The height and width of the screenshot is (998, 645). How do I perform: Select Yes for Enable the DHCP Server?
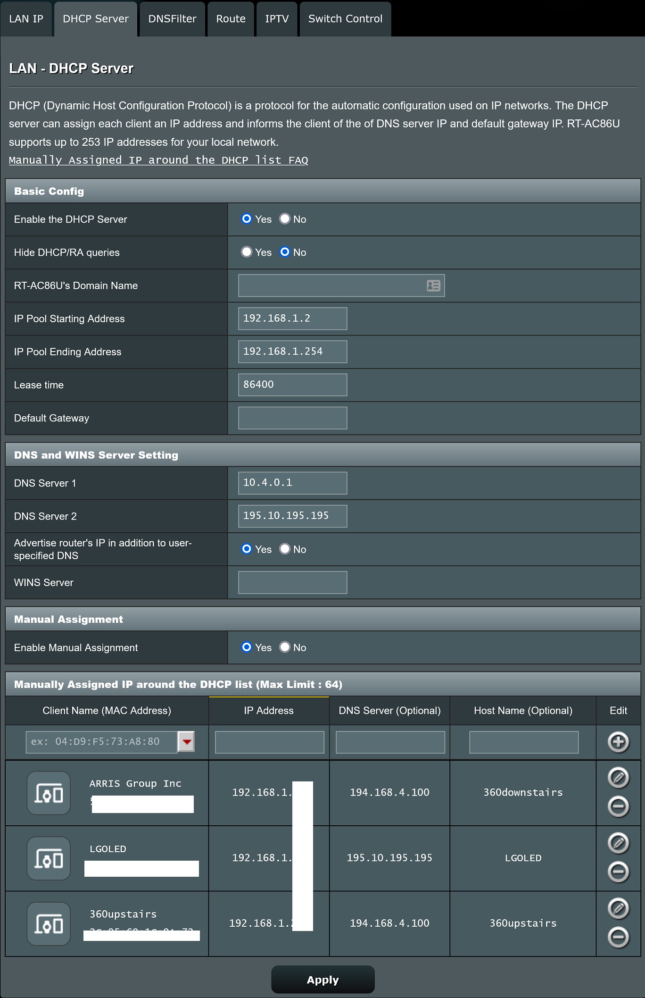247,219
